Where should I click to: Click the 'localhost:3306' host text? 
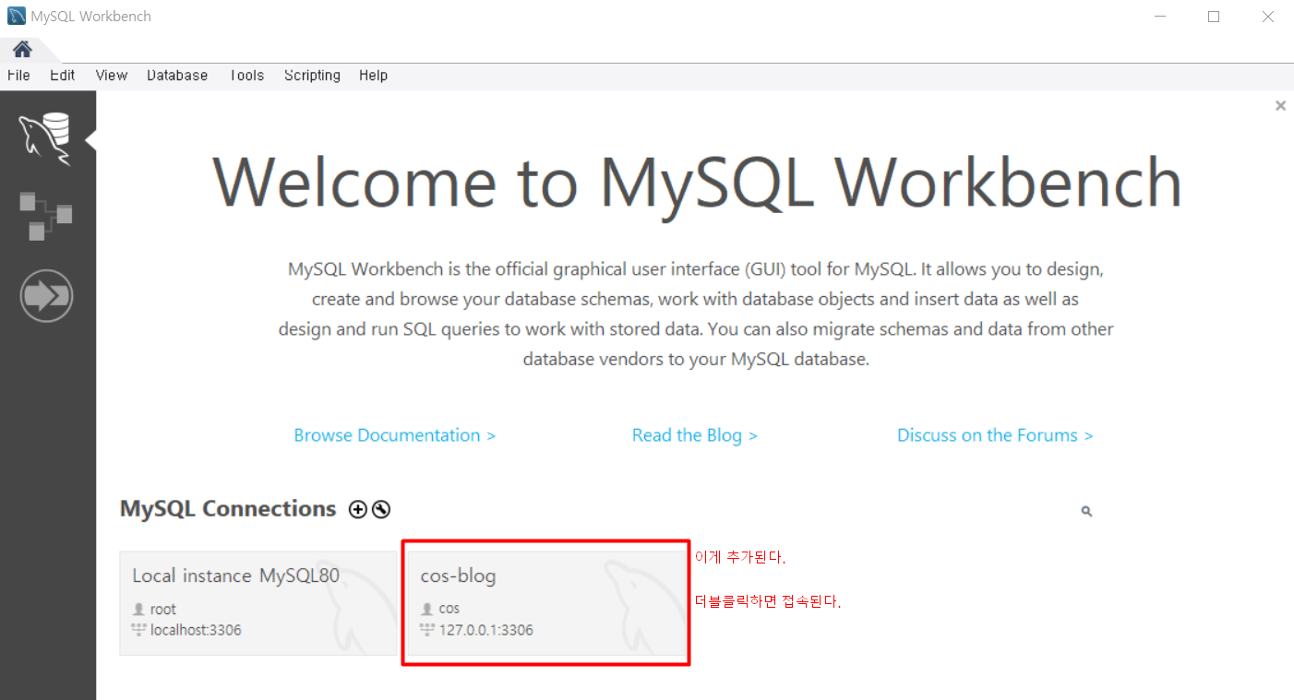196,631
